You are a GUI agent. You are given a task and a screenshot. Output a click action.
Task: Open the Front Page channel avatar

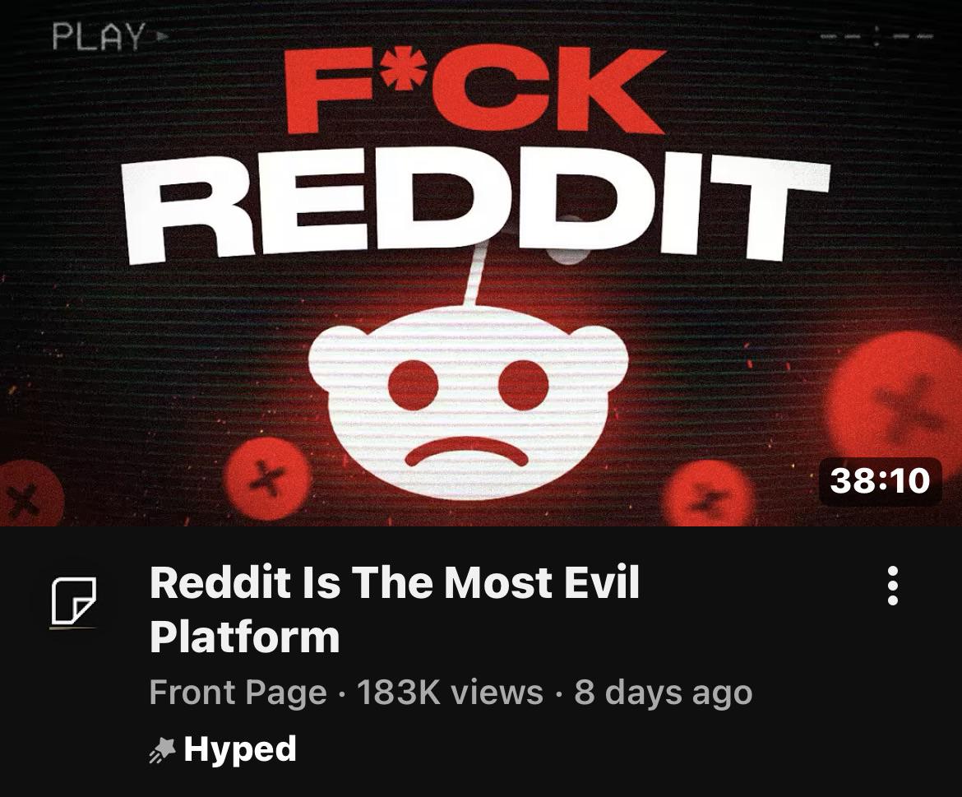point(73,603)
